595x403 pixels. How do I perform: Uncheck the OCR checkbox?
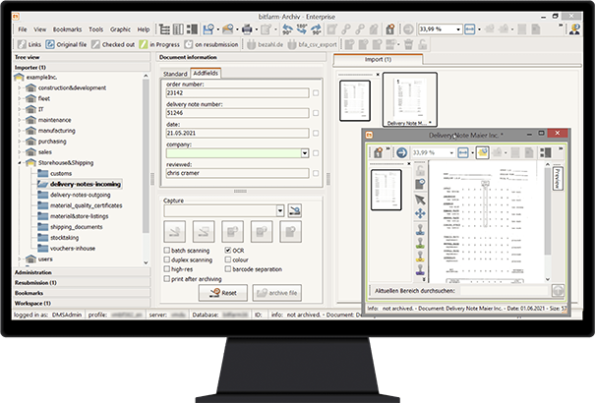(x=228, y=251)
